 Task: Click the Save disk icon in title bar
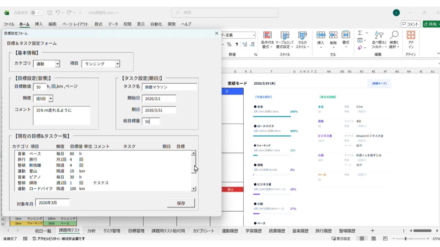[x=50, y=13]
